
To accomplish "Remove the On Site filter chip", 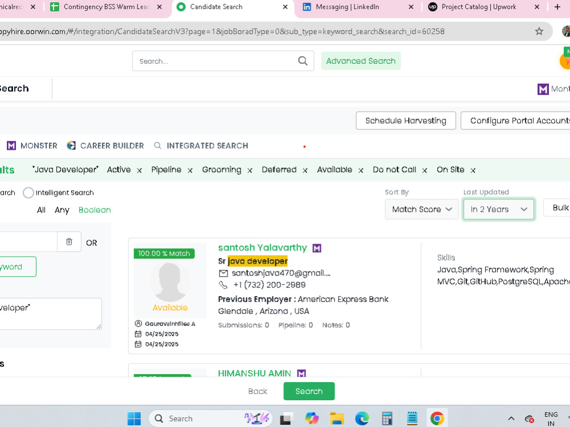I will pyautogui.click(x=473, y=170).
